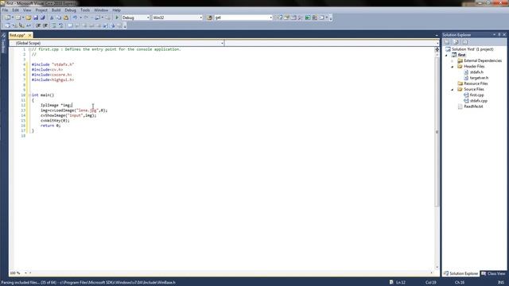This screenshot has height=286, width=509.
Task: Click Find in Files icon beside search box
Action: pos(209,17)
